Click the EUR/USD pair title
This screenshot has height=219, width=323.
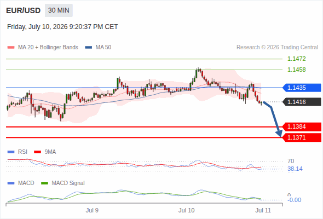click(x=24, y=10)
